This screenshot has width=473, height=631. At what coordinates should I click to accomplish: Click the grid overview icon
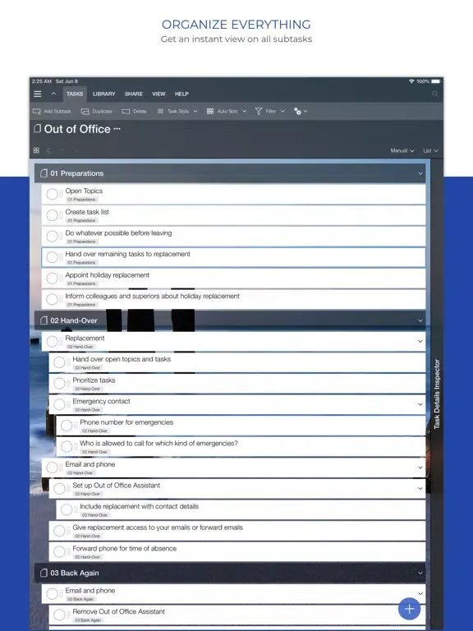click(36, 150)
